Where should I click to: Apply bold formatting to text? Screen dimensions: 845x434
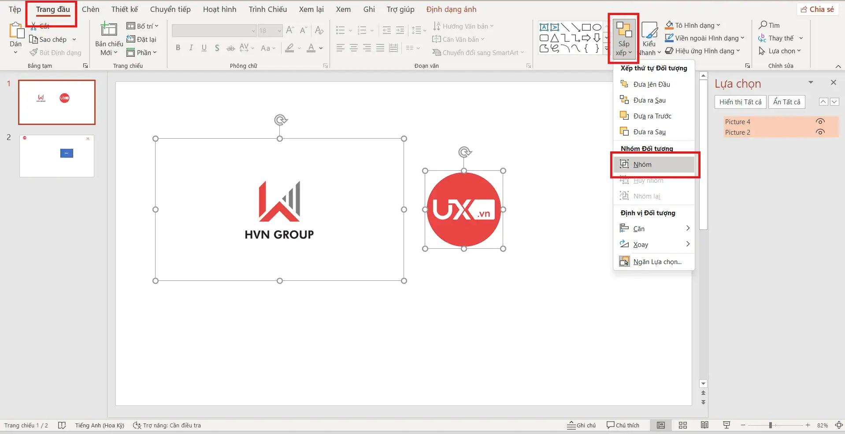pos(178,48)
